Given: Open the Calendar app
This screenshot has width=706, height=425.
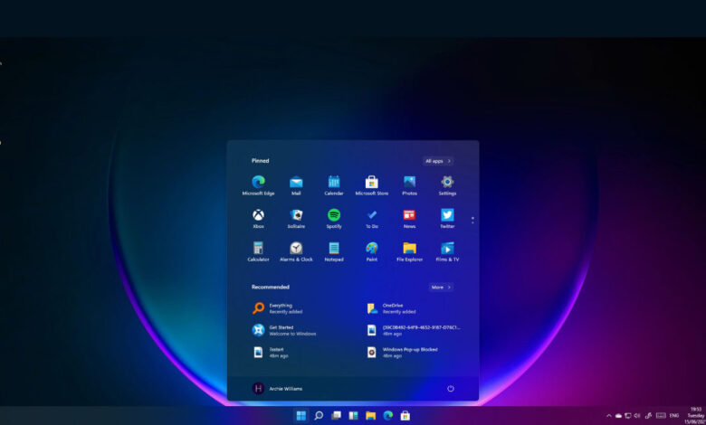Looking at the screenshot, I should (x=334, y=185).
